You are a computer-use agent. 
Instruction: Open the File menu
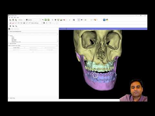pyautogui.click(x=9, y=17)
